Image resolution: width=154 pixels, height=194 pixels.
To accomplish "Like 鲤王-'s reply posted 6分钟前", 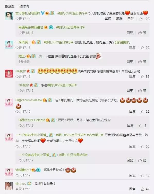I will pyautogui.click(x=142, y=62).
